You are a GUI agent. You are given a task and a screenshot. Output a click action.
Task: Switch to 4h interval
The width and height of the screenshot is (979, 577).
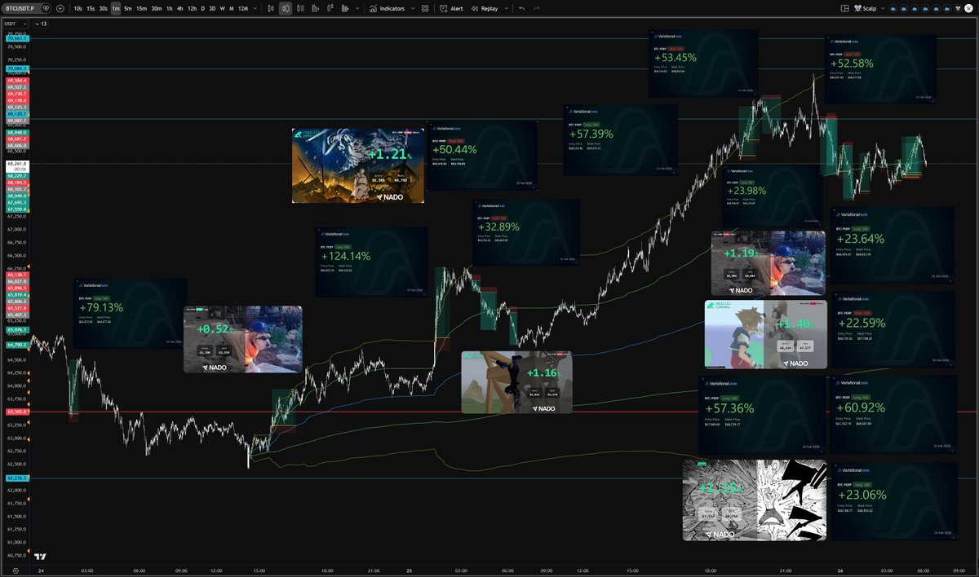click(x=179, y=8)
